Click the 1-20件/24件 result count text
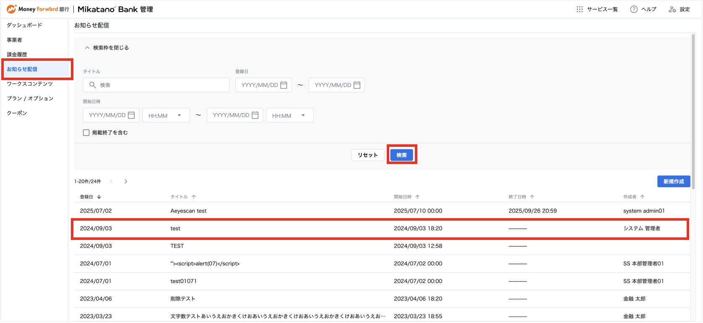This screenshot has height=323, width=703. tap(88, 182)
